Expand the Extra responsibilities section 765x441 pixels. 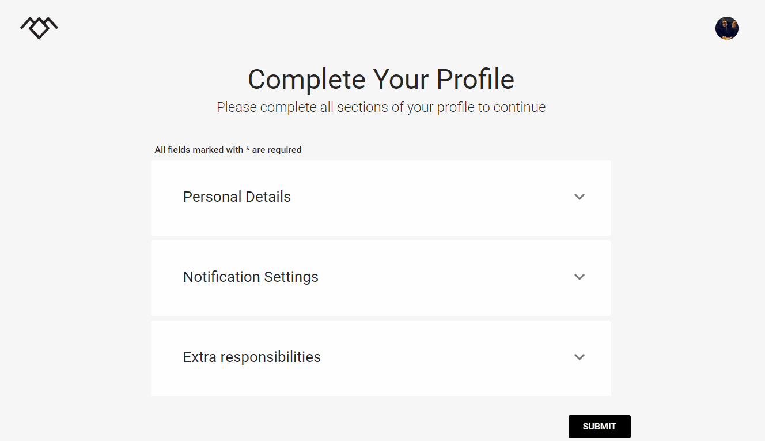(x=380, y=357)
